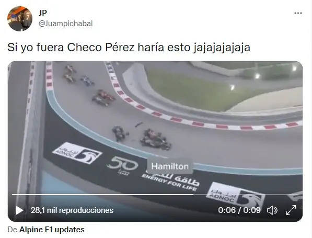Click the 0:06 / 0:09 time display
Screen dimensions: 312x238
click(239, 210)
